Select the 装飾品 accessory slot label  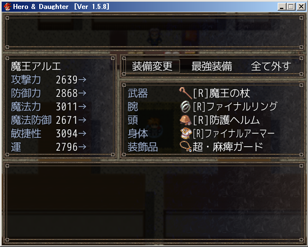point(142,147)
